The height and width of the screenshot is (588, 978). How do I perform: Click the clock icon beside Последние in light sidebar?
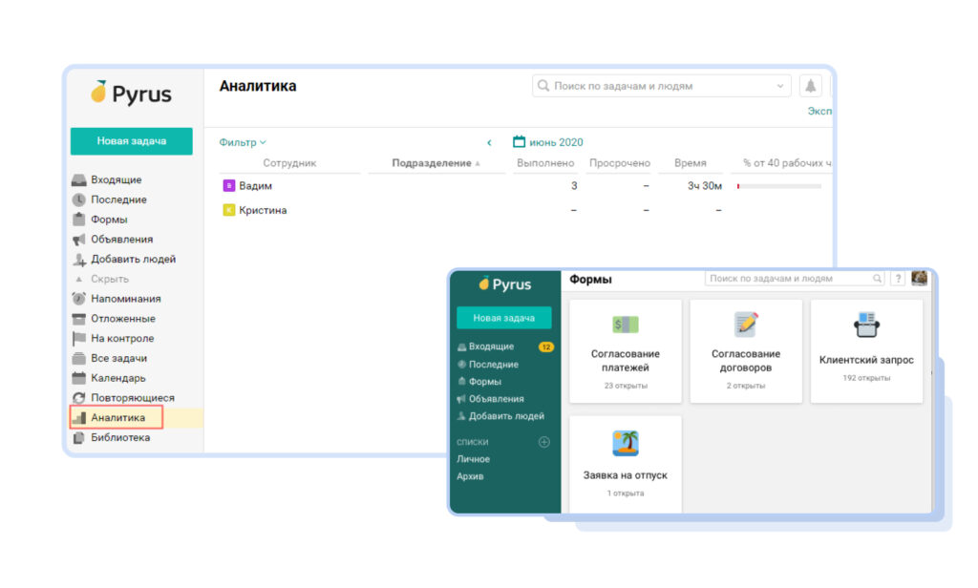click(78, 200)
